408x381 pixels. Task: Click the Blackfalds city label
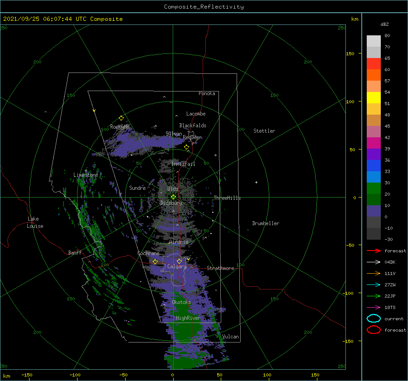(193, 125)
